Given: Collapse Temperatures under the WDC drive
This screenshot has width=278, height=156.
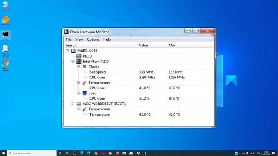Looking at the screenshot, I should (x=79, y=109).
